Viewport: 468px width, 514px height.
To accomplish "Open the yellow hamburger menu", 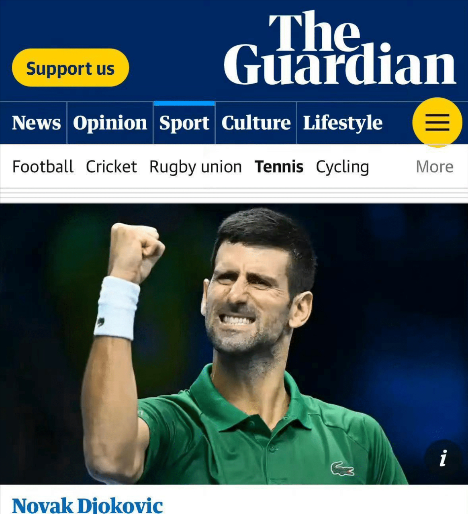I will [437, 122].
